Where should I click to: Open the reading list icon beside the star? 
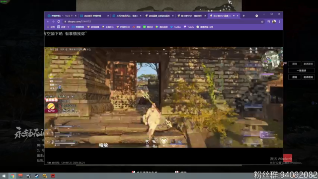tap(268, 21)
